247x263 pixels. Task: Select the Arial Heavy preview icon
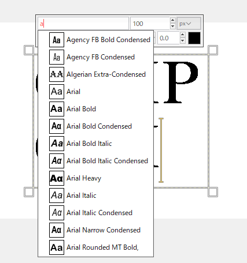57,178
